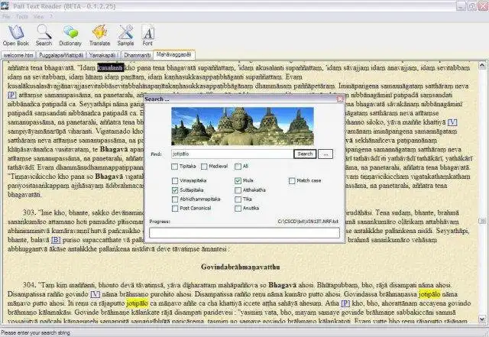
Task: Click the application icon in title bar
Action: coord(5,5)
